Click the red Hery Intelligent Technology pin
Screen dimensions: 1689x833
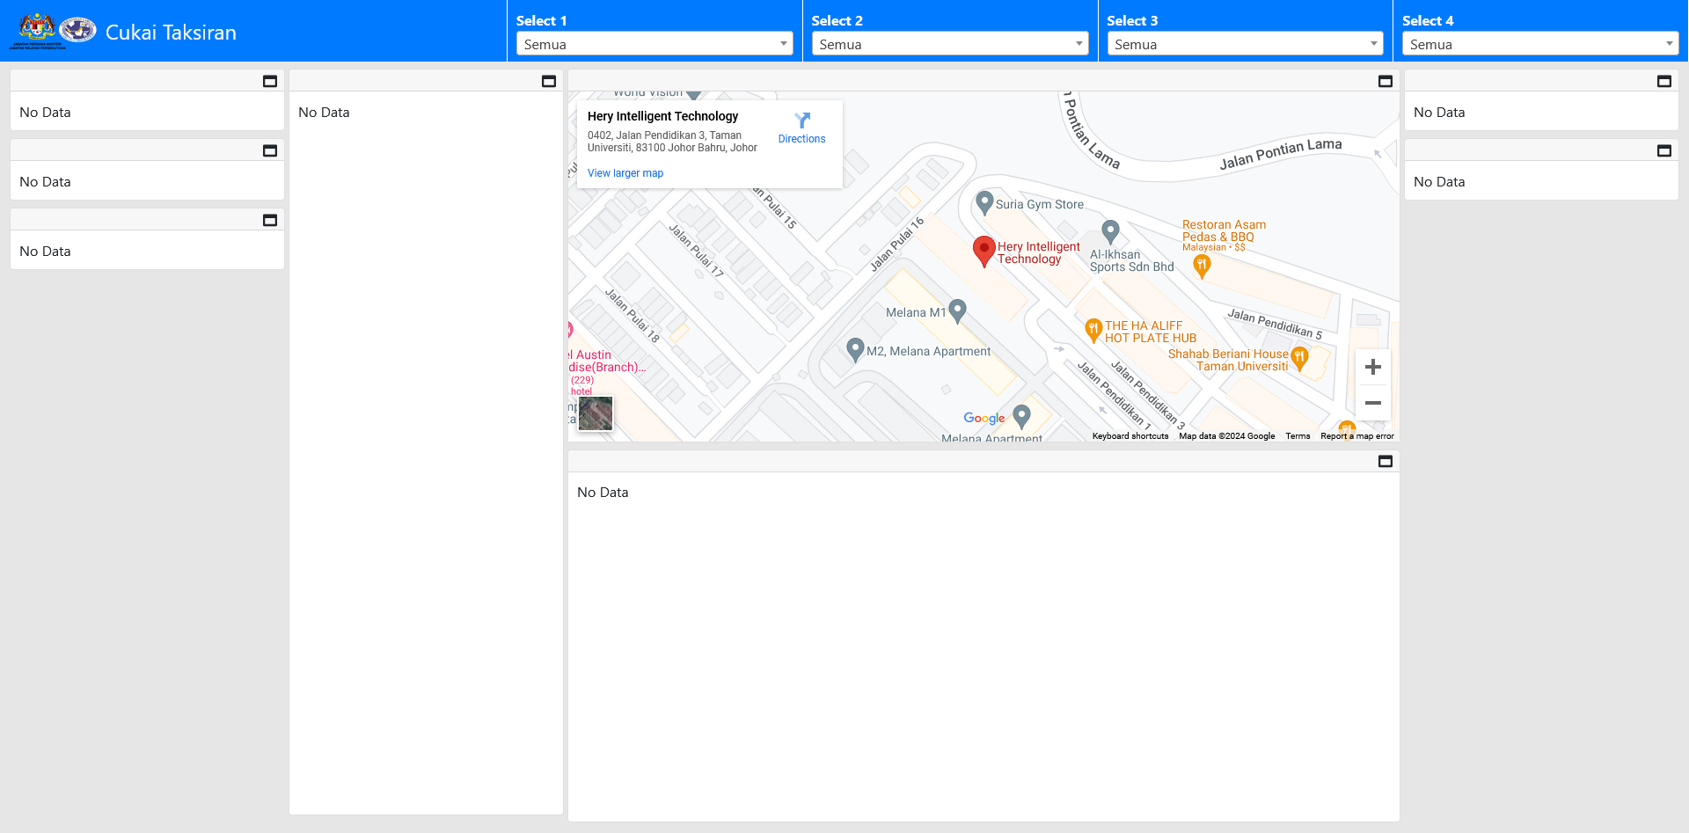[983, 250]
